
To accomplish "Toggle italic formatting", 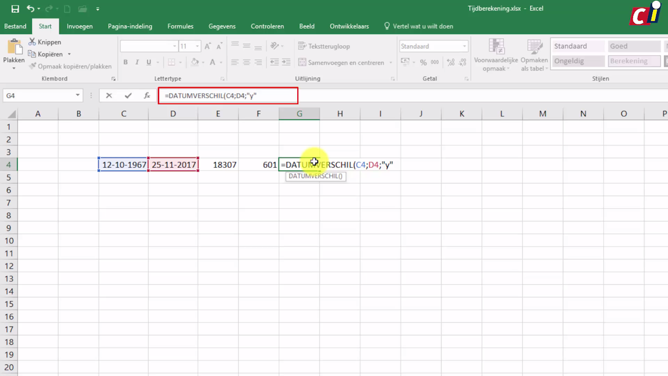I will (137, 62).
